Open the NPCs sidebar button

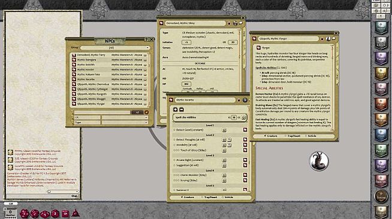tap(381, 104)
